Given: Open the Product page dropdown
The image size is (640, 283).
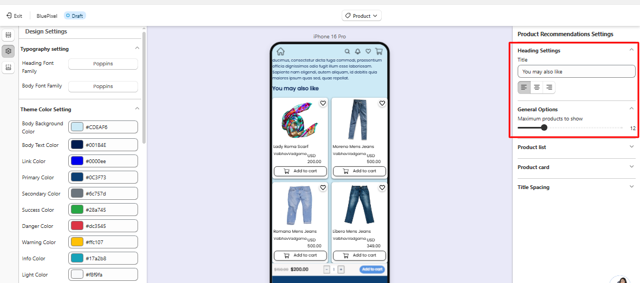Looking at the screenshot, I should pos(362,16).
